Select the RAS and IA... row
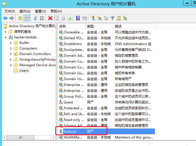 (107, 114)
